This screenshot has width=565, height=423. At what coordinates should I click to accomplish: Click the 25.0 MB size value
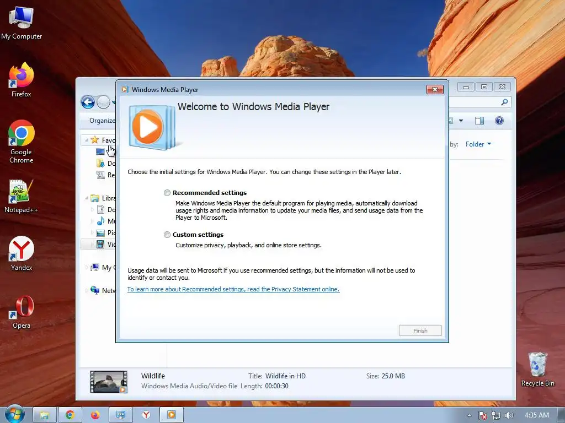point(393,376)
